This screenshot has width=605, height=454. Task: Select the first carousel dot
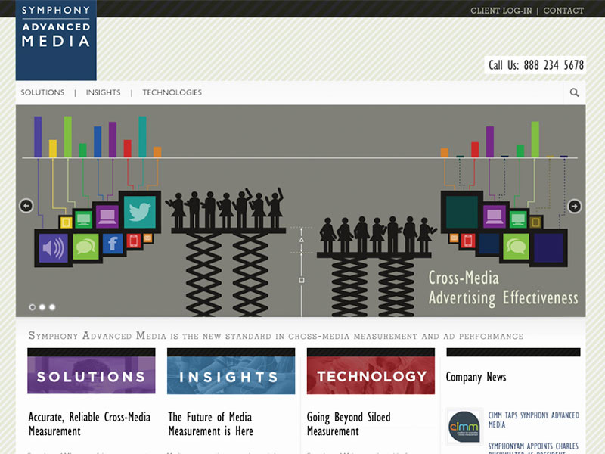pos(33,307)
